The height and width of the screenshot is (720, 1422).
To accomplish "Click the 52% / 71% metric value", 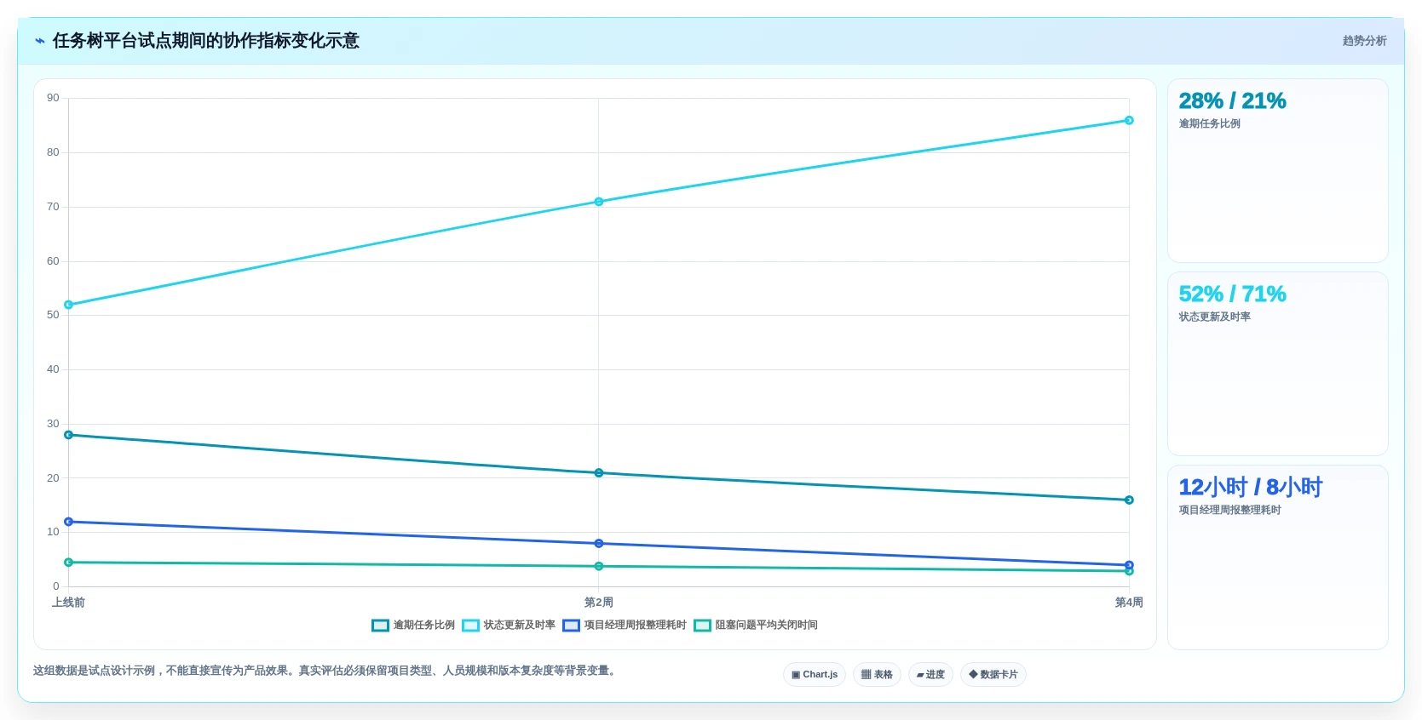I will [1232, 294].
